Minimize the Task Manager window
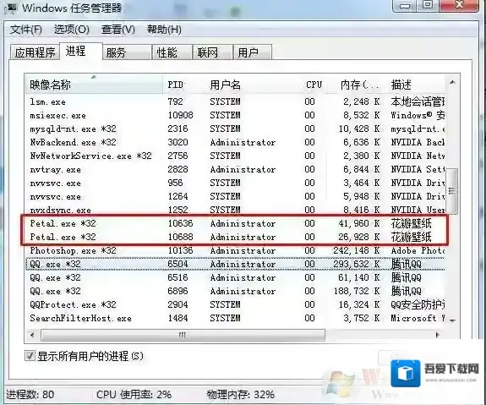This screenshot has height=405, width=486. click(405, 5)
